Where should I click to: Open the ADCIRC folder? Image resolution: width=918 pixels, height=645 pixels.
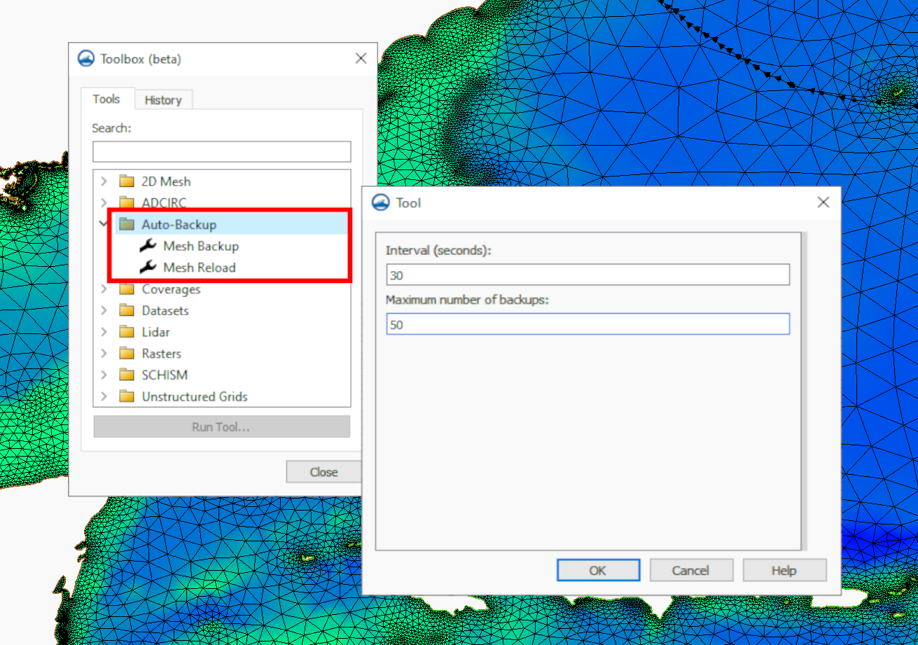[166, 202]
